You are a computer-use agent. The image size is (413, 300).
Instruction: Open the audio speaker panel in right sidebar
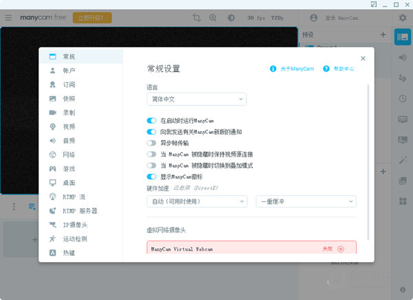pos(403,57)
